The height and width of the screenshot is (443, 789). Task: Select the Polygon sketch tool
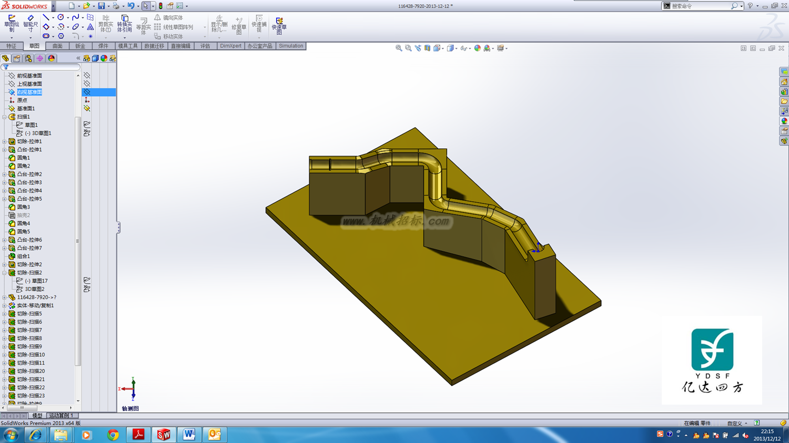coord(60,36)
